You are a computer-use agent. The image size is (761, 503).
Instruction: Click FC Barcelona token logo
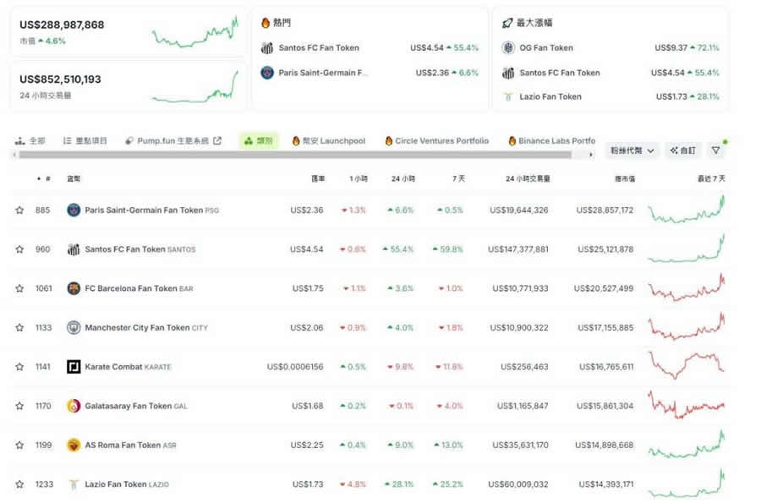click(74, 288)
